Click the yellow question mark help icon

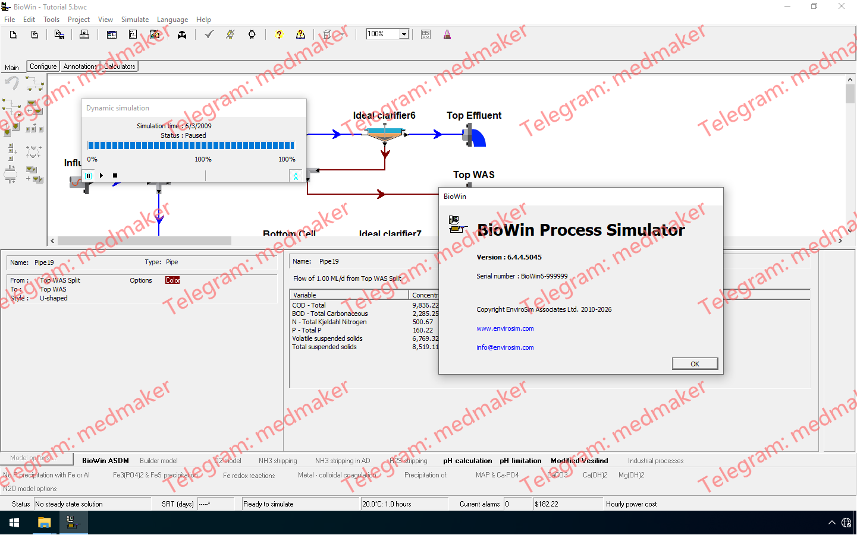coord(279,34)
